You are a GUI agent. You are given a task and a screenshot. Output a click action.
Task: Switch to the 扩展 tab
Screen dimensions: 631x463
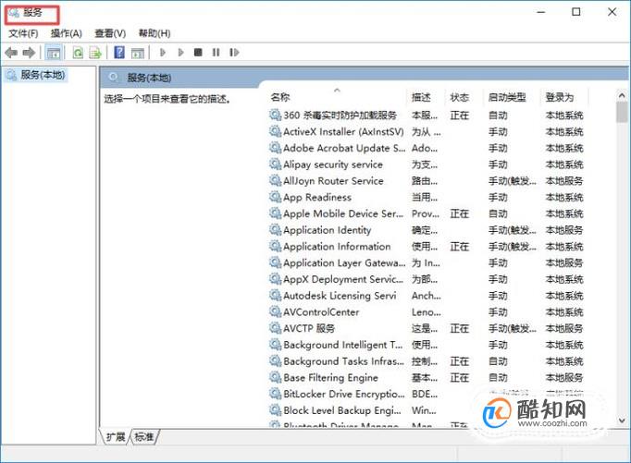pyautogui.click(x=116, y=437)
